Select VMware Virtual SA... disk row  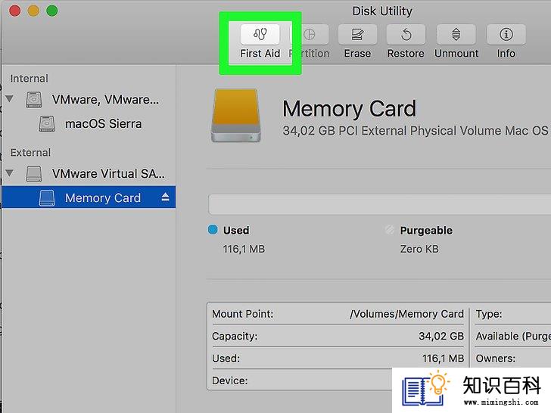point(89,173)
